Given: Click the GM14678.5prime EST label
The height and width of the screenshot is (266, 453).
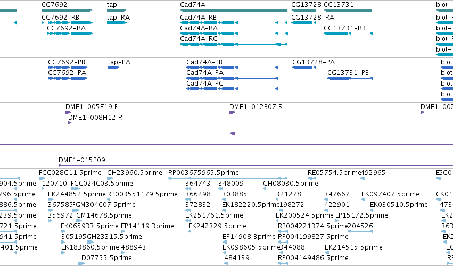Looking at the screenshot, I should 104,215.
